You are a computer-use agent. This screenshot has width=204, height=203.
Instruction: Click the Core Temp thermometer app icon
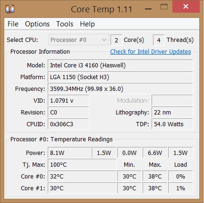(10, 9)
